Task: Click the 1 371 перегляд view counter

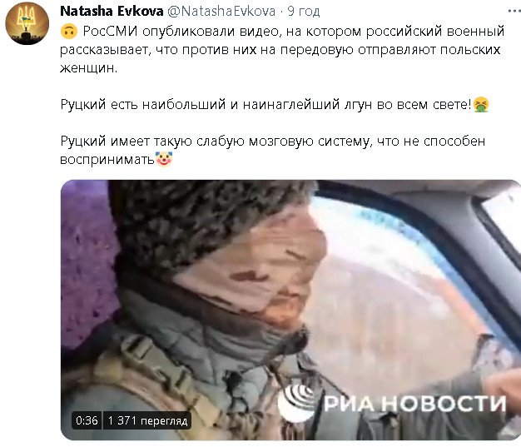Action: click(147, 420)
